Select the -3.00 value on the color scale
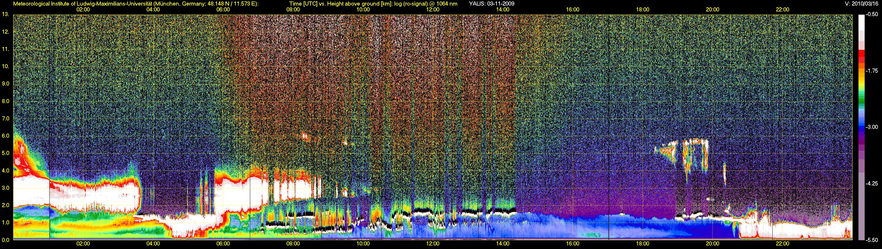Image resolution: width=882 pixels, height=249 pixels. click(x=872, y=127)
